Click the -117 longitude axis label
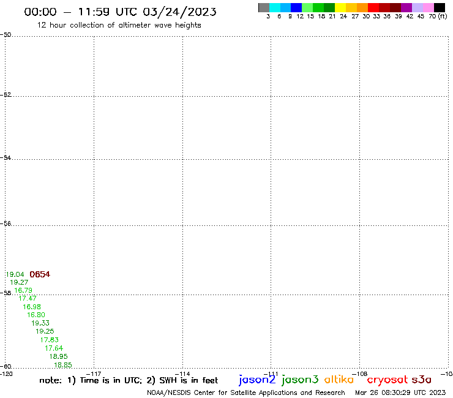Image resolution: width=453 pixels, height=398 pixels. click(x=94, y=374)
